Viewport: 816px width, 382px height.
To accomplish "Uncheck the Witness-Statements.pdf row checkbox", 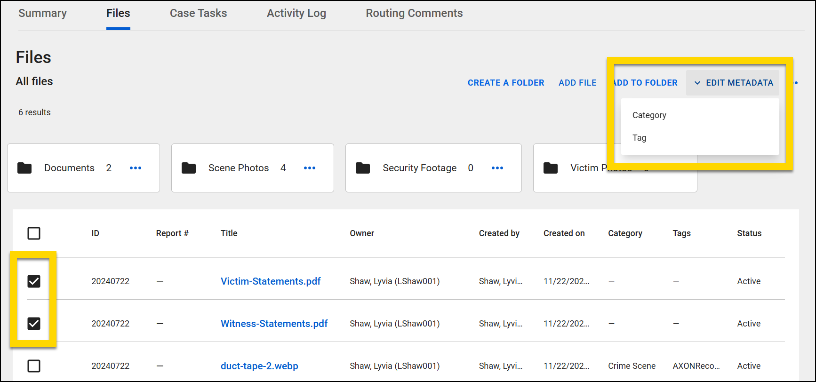I will tap(34, 324).
